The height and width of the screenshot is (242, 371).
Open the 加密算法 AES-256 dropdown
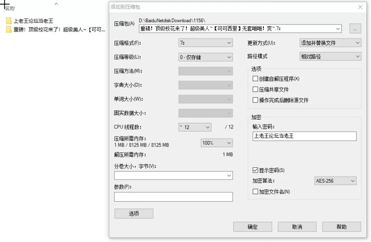point(335,181)
